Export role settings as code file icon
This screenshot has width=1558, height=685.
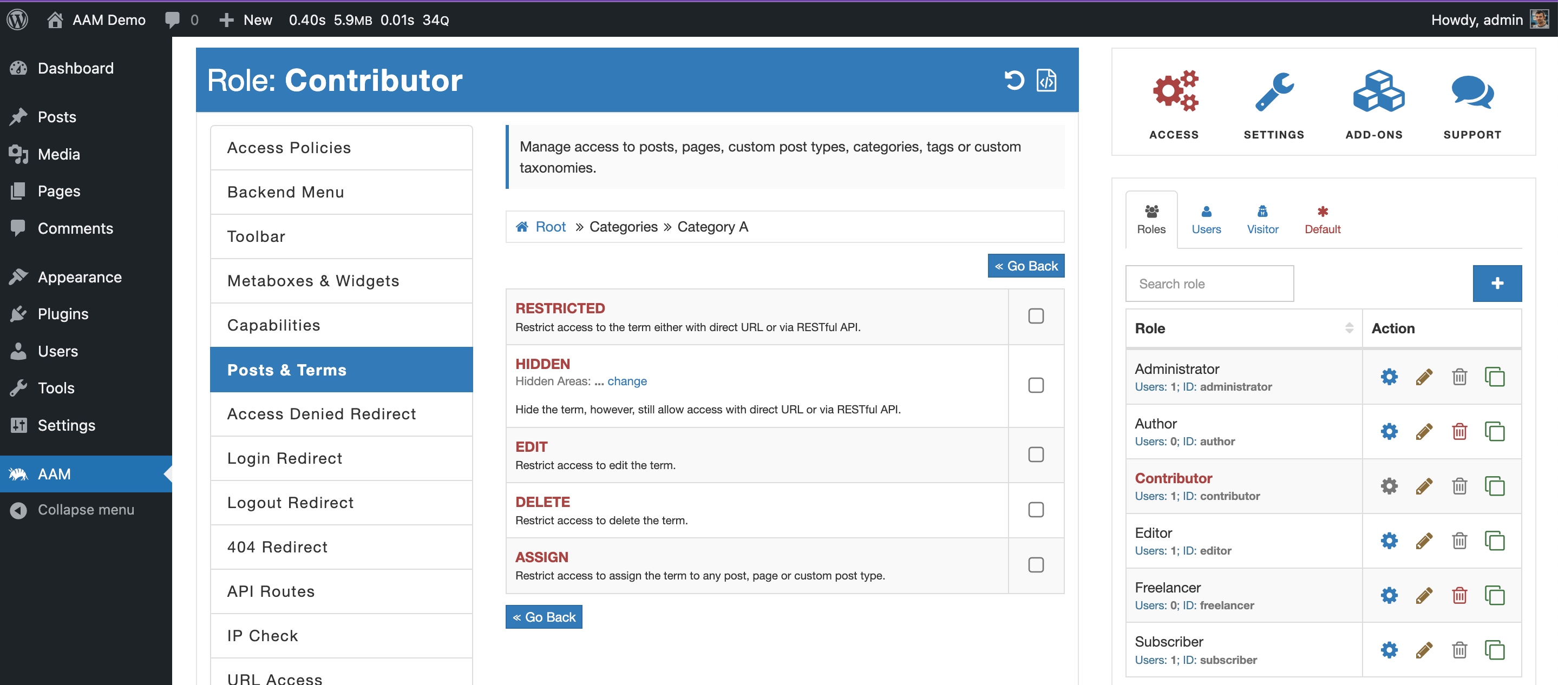(1046, 80)
